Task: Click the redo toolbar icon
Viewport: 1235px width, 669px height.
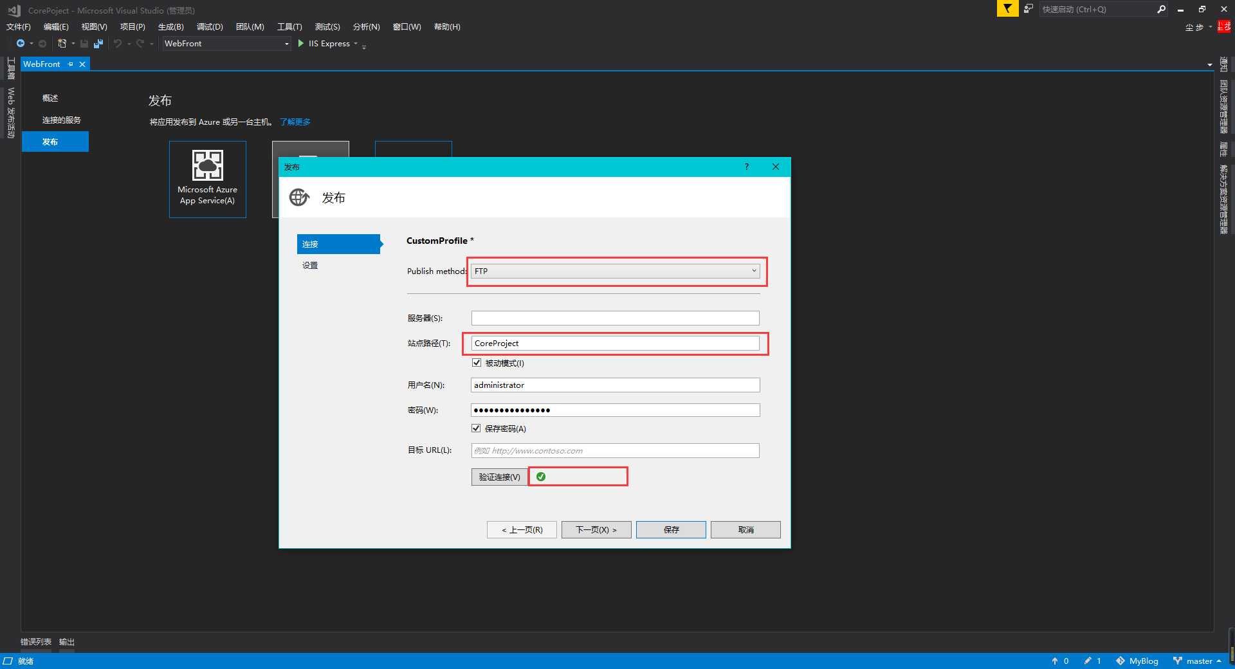Action: (x=140, y=44)
